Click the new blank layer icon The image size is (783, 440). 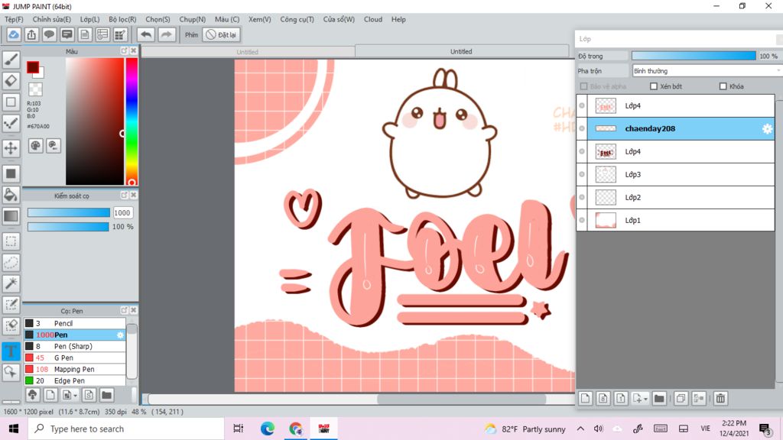tap(585, 398)
